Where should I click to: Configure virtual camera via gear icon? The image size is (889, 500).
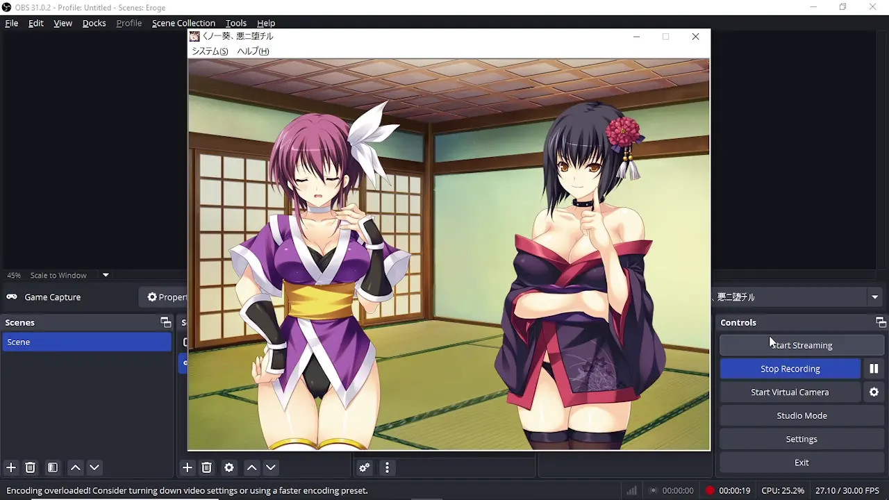874,392
